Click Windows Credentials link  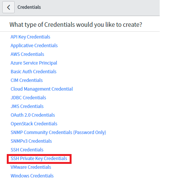pos(32,176)
